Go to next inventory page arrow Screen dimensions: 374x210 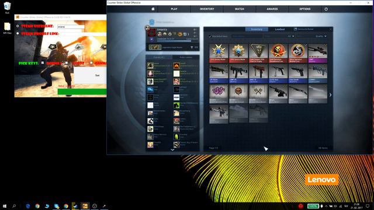click(330, 95)
